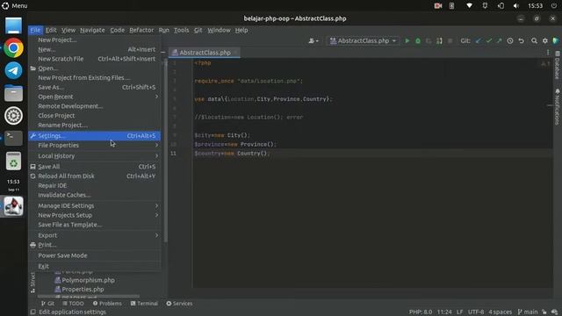The image size is (562, 316).
Task: Start debugging with the green bug icon
Action: (x=418, y=41)
